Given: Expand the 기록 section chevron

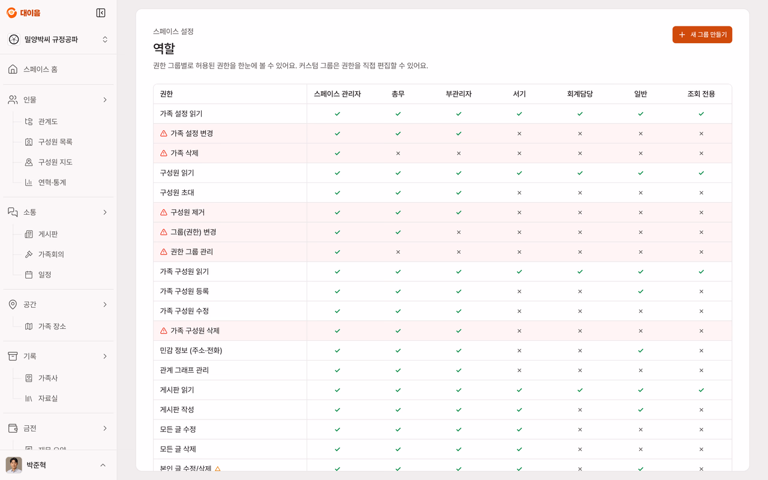Looking at the screenshot, I should pyautogui.click(x=105, y=356).
